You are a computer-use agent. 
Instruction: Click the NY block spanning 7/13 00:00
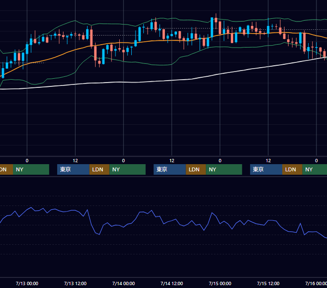(31, 169)
